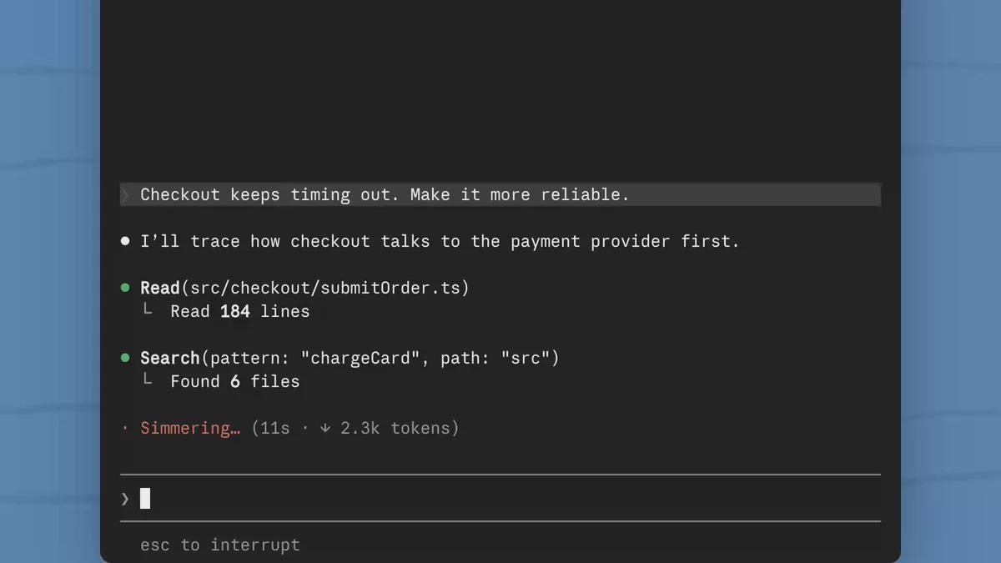Click the esc to interrupt hint
Screen dimensions: 1001x563
(220, 545)
